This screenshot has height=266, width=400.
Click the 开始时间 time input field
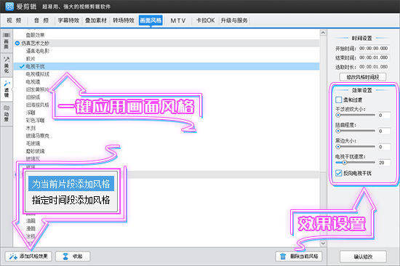pyautogui.click(x=374, y=49)
